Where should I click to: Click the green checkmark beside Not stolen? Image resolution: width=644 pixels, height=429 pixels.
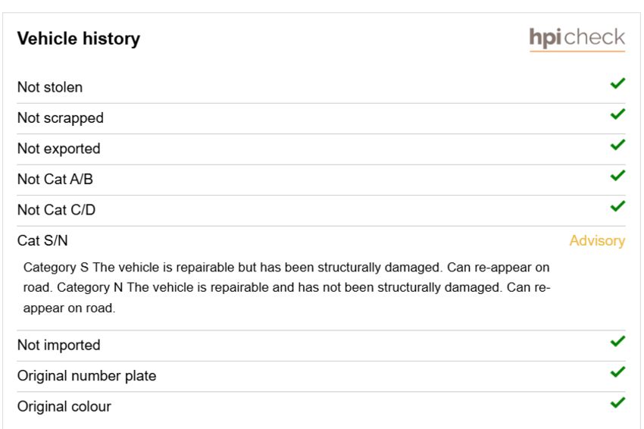(617, 83)
